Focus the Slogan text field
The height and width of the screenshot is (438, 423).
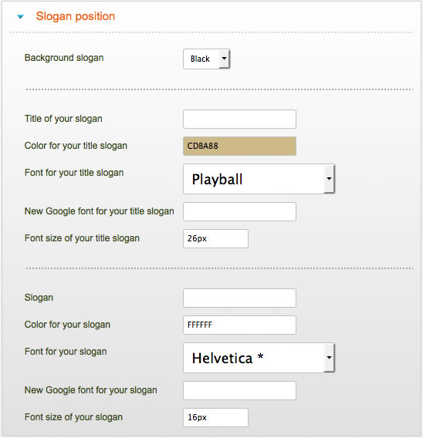pyautogui.click(x=239, y=298)
